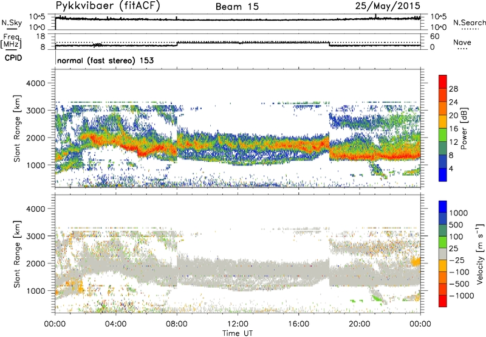Image resolution: width=486 pixels, height=337 pixels.
Task: Select the Power [dB] color bar title
Action: coord(464,128)
